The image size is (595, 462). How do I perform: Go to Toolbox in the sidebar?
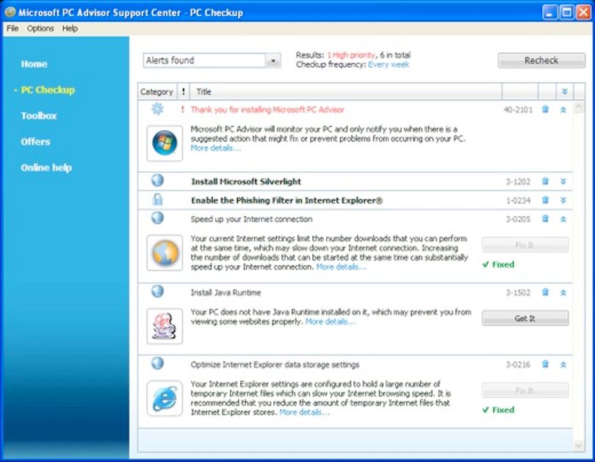click(x=39, y=116)
